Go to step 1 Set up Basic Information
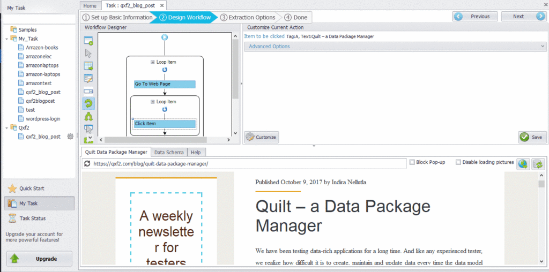549x272 pixels. (117, 17)
